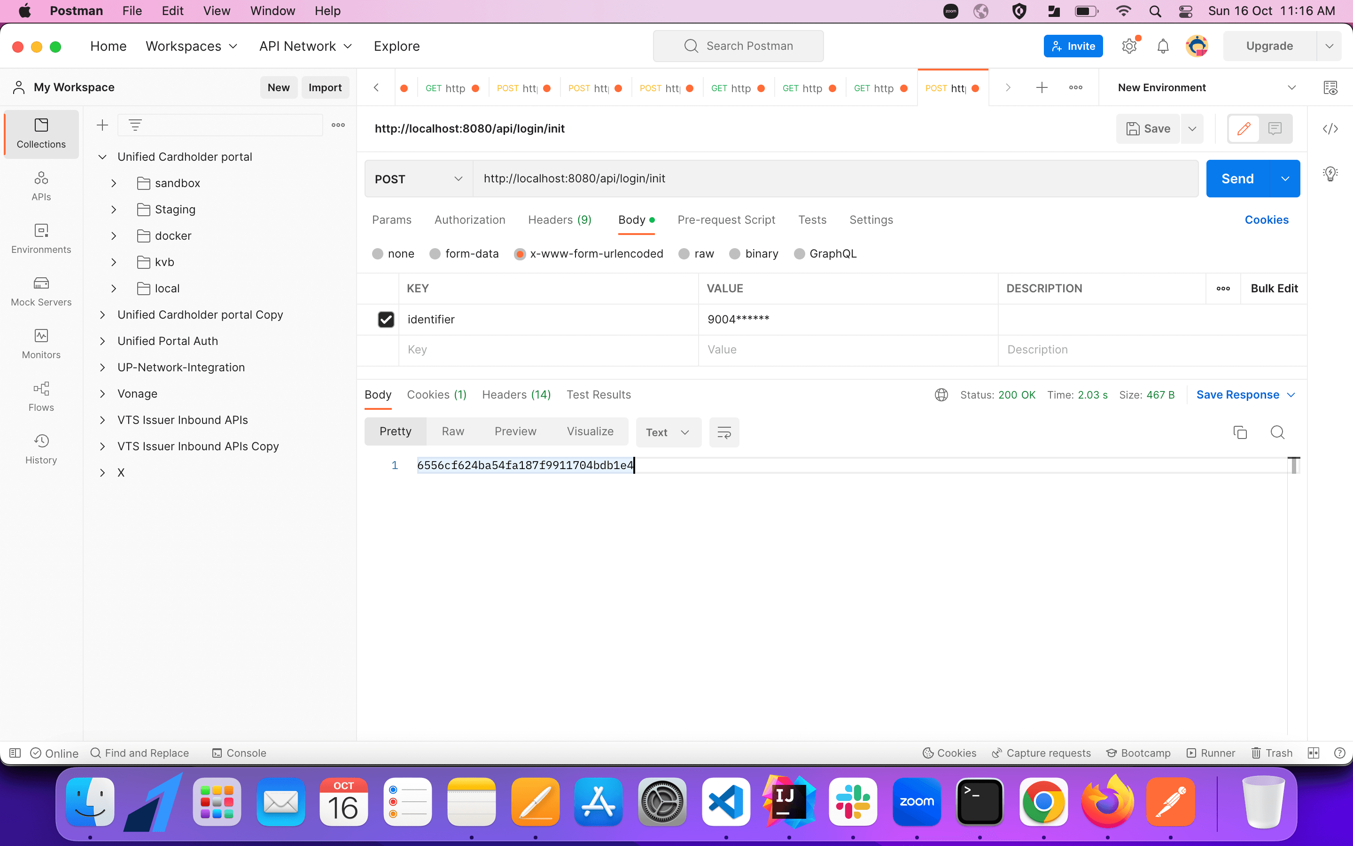Collapse the Unified Cardholder portal collection

(102, 157)
